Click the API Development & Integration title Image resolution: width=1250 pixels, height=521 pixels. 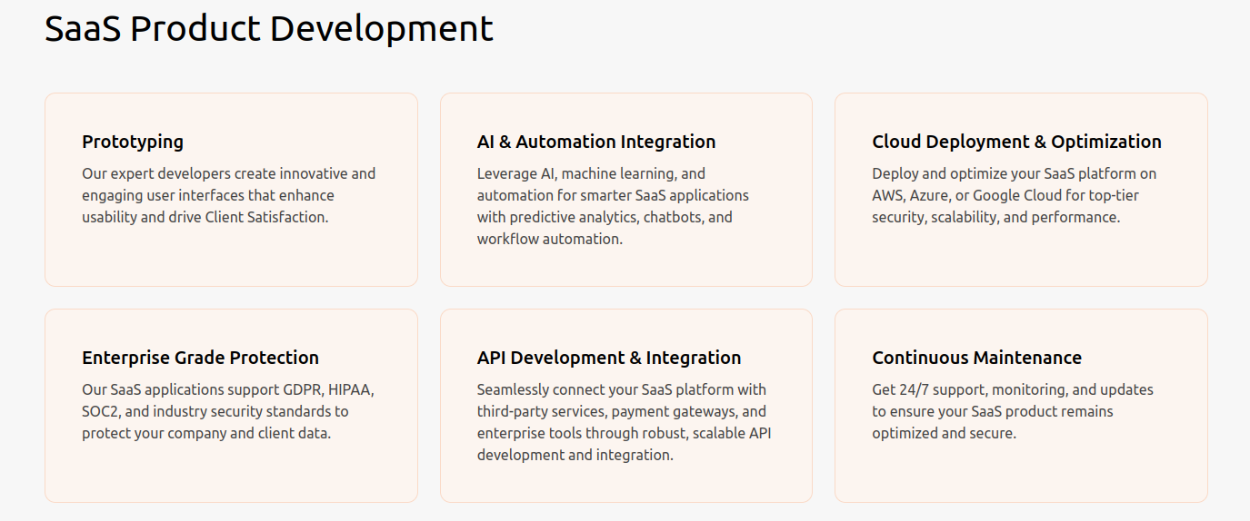(x=609, y=358)
